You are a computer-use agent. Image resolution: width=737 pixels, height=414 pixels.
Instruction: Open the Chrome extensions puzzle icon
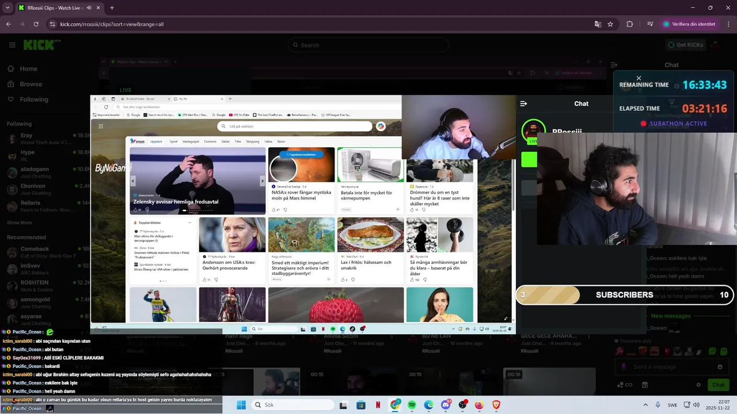[x=629, y=24]
